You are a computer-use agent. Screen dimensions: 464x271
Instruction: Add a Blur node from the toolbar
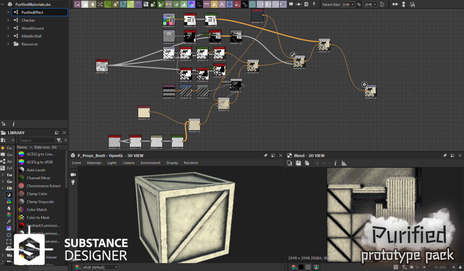(x=93, y=4)
